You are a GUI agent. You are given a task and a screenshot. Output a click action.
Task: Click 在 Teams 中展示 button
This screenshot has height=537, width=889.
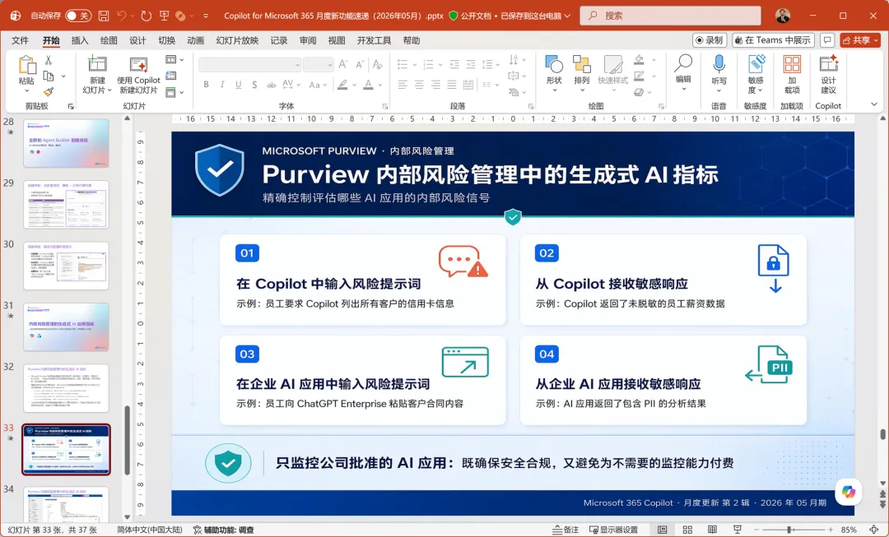(x=773, y=40)
